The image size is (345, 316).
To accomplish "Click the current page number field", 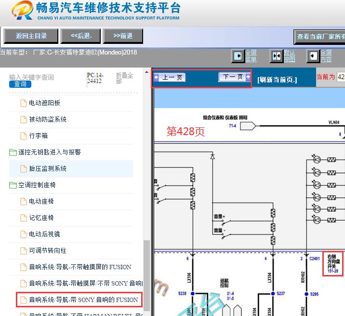I will click(341, 77).
